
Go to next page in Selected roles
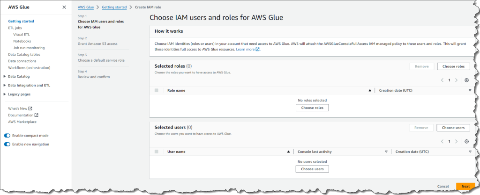[457, 80]
